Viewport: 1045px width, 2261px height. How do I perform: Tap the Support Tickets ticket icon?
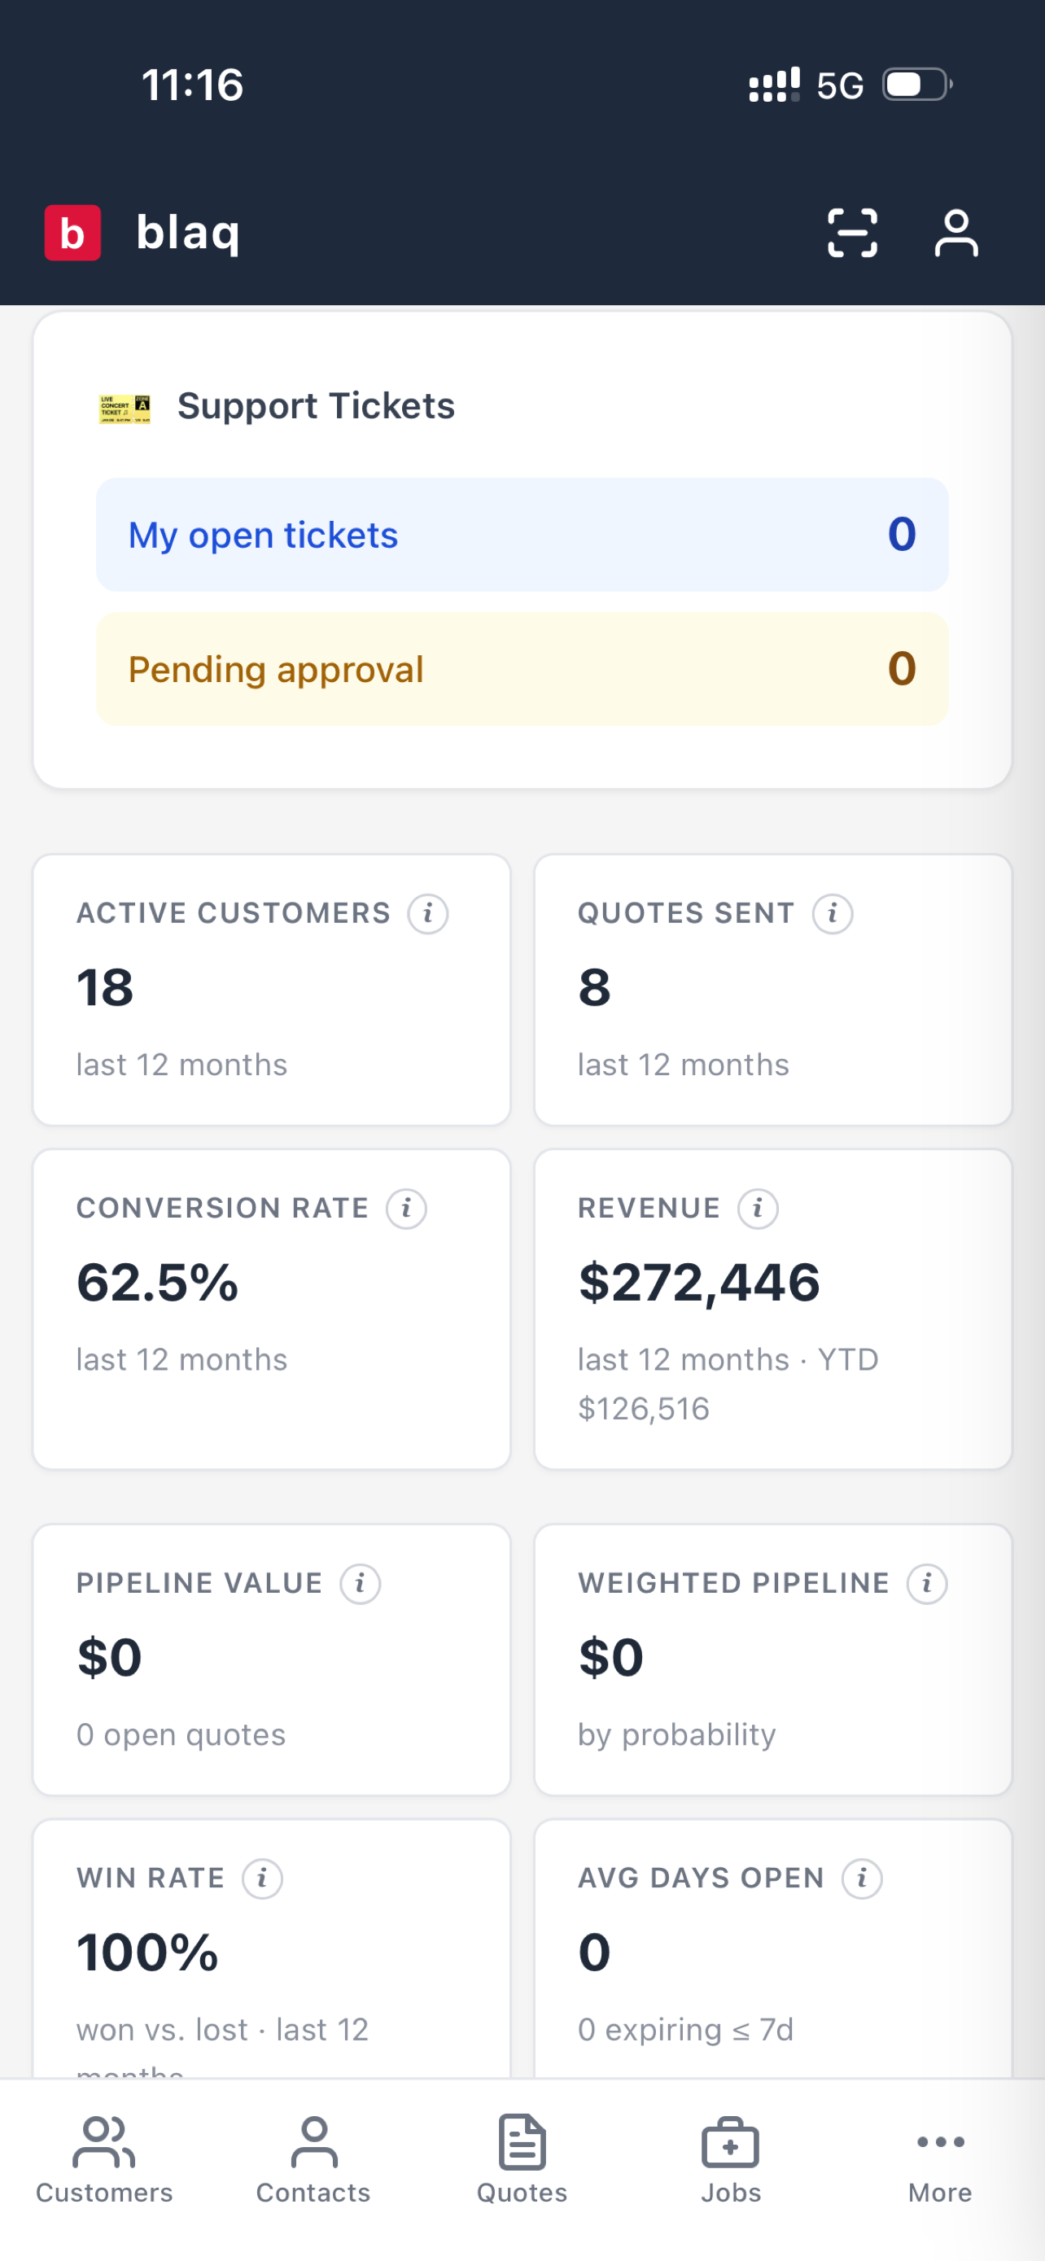point(125,408)
